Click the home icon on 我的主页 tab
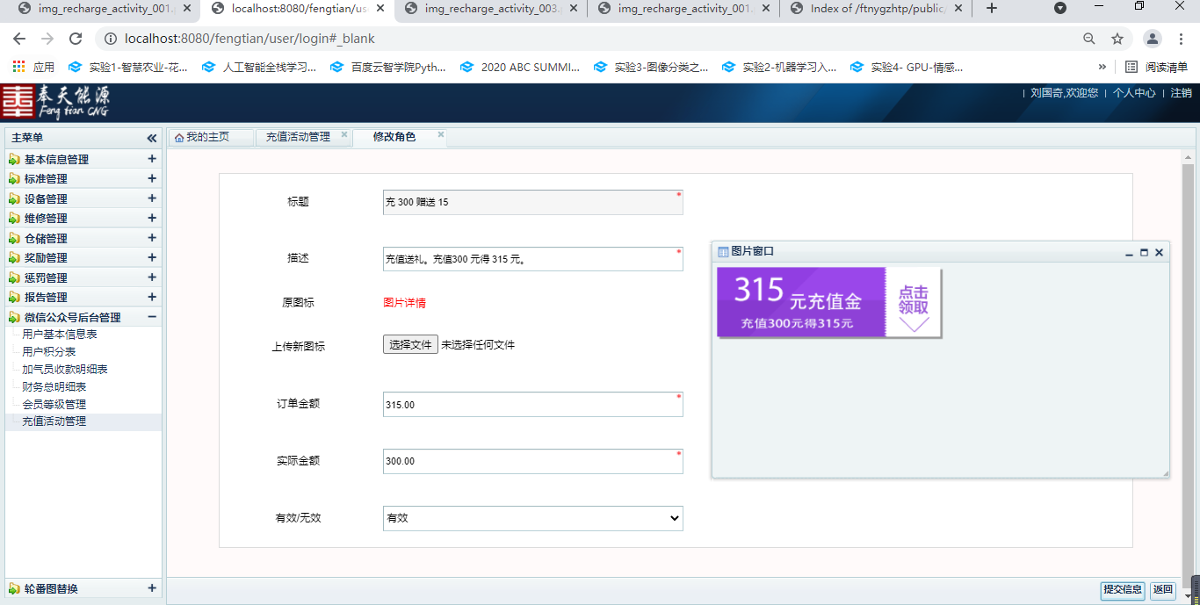 [179, 137]
